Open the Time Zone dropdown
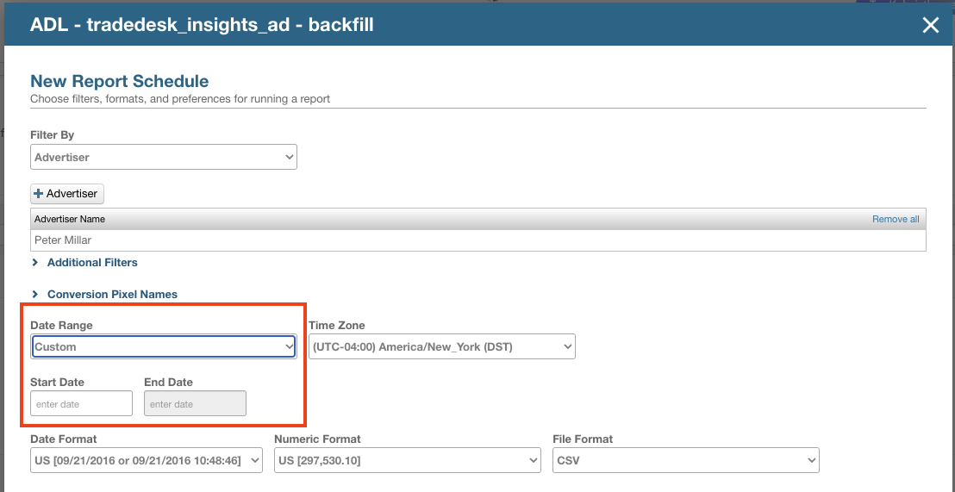This screenshot has height=492, width=955. (x=441, y=346)
